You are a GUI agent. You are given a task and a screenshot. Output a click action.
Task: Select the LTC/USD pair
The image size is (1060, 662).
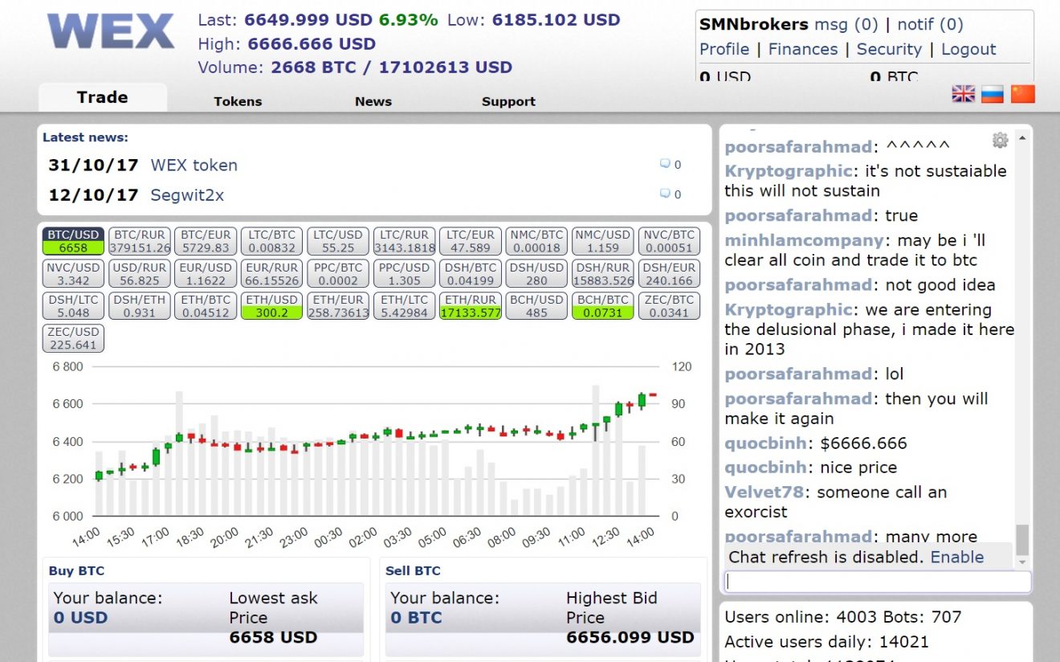(338, 241)
